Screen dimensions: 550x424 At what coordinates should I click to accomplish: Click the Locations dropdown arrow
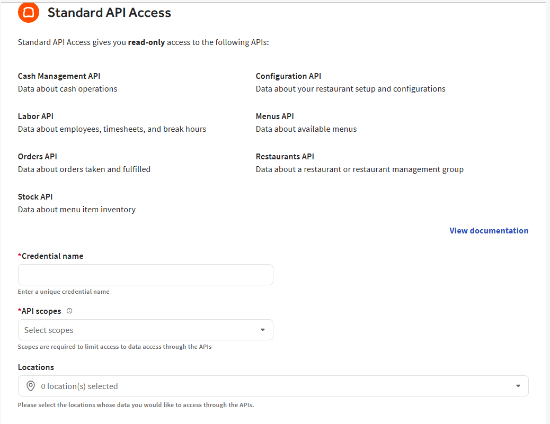click(x=518, y=386)
